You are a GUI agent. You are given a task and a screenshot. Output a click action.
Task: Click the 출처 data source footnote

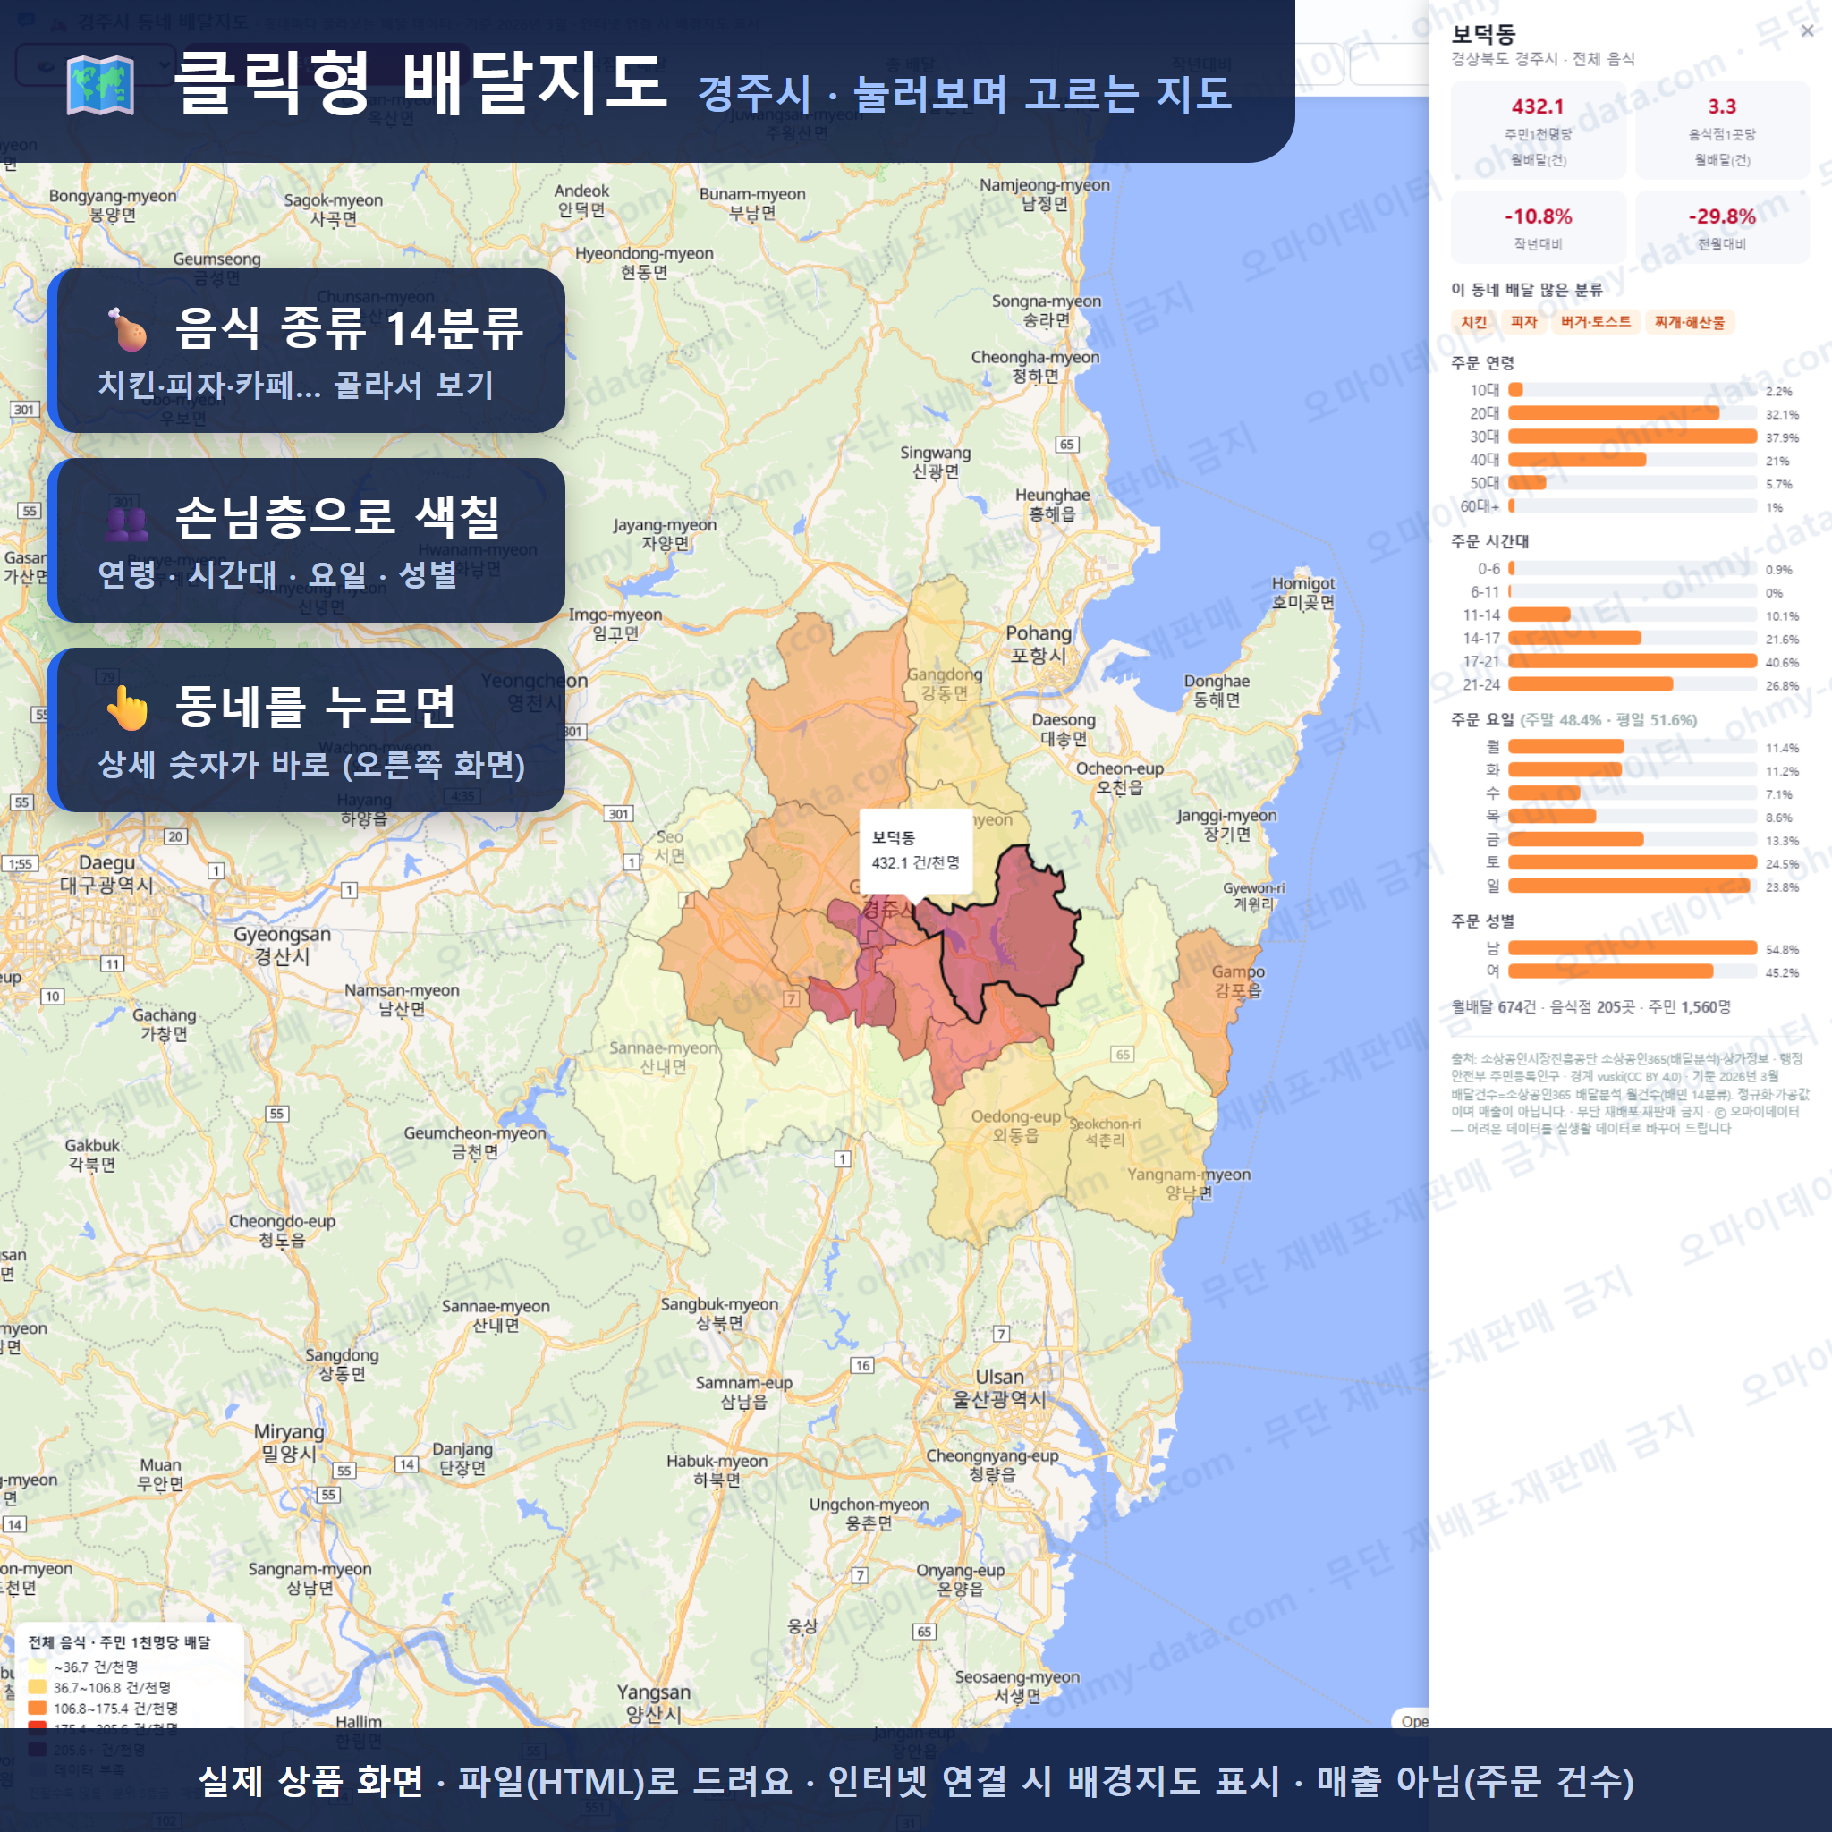point(1629,1093)
